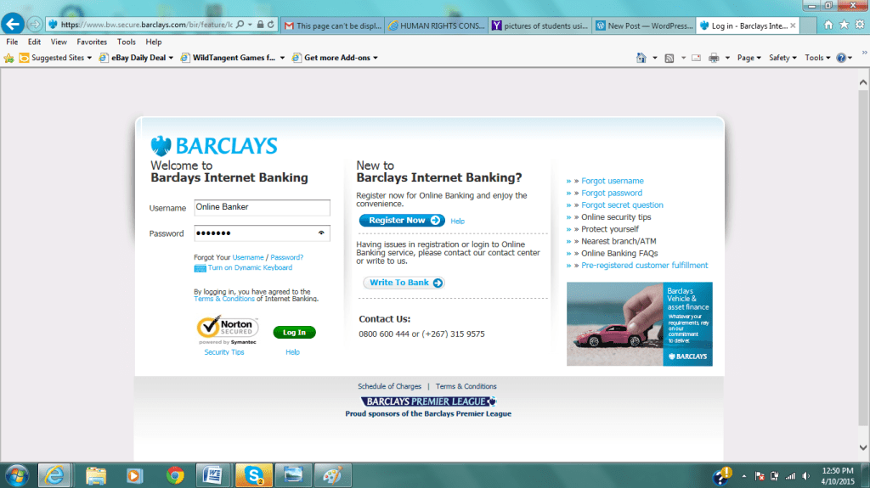Open Windows Start orb
870x488 pixels.
(17, 476)
